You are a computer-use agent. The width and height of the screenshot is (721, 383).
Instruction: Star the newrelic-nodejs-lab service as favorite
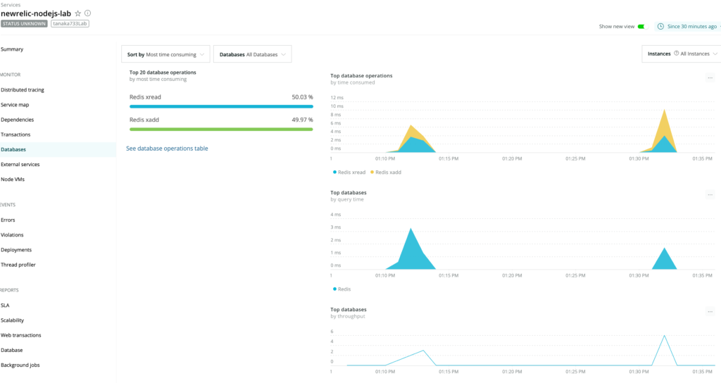pyautogui.click(x=77, y=13)
